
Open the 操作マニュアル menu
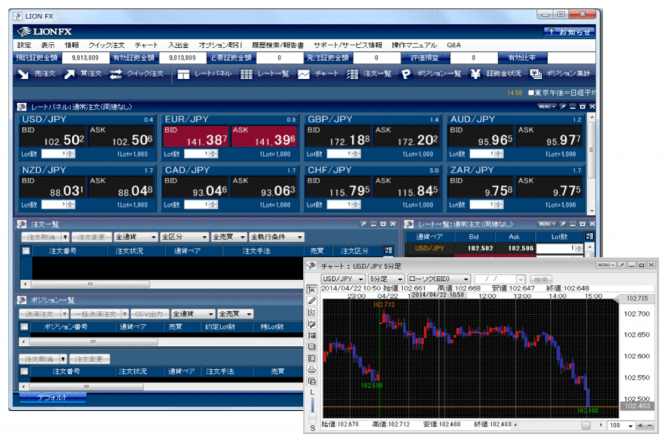[414, 45]
